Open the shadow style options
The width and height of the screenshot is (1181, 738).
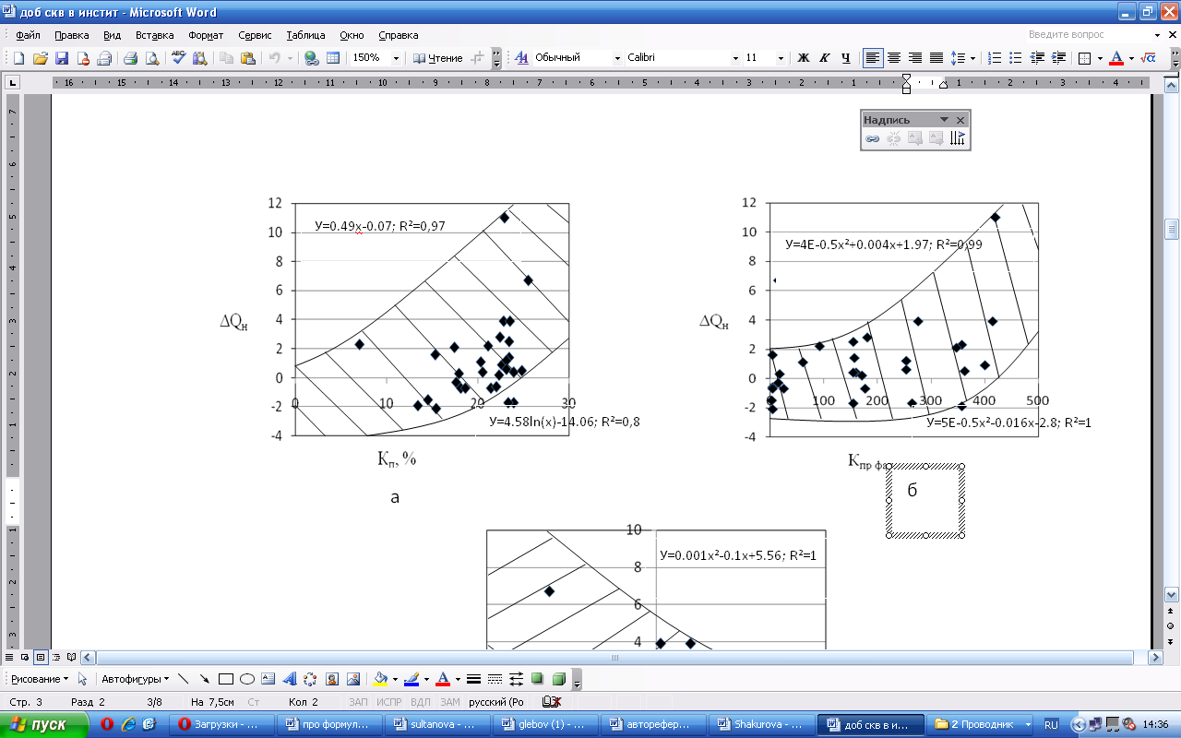537,679
